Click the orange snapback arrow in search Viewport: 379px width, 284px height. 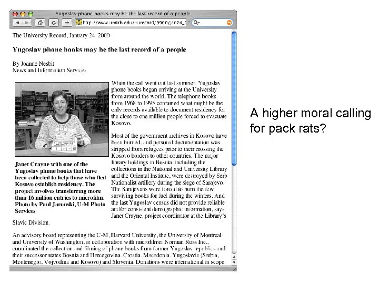[229, 23]
